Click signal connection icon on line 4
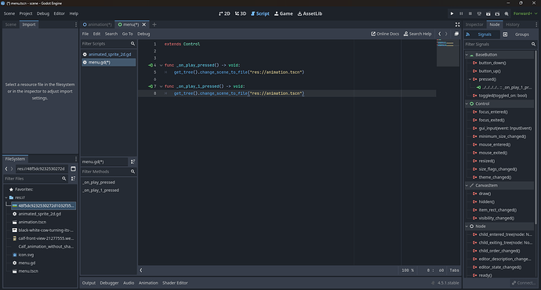This screenshot has width=541, height=290. (151, 65)
